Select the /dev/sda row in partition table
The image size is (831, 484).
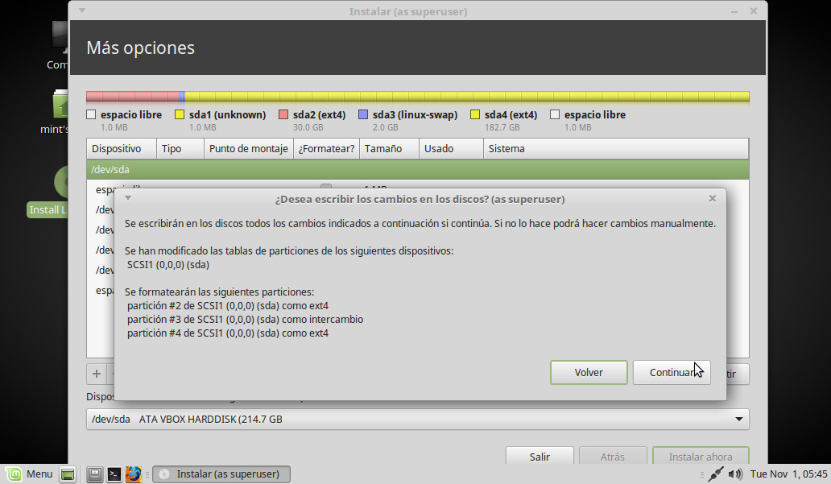click(417, 170)
